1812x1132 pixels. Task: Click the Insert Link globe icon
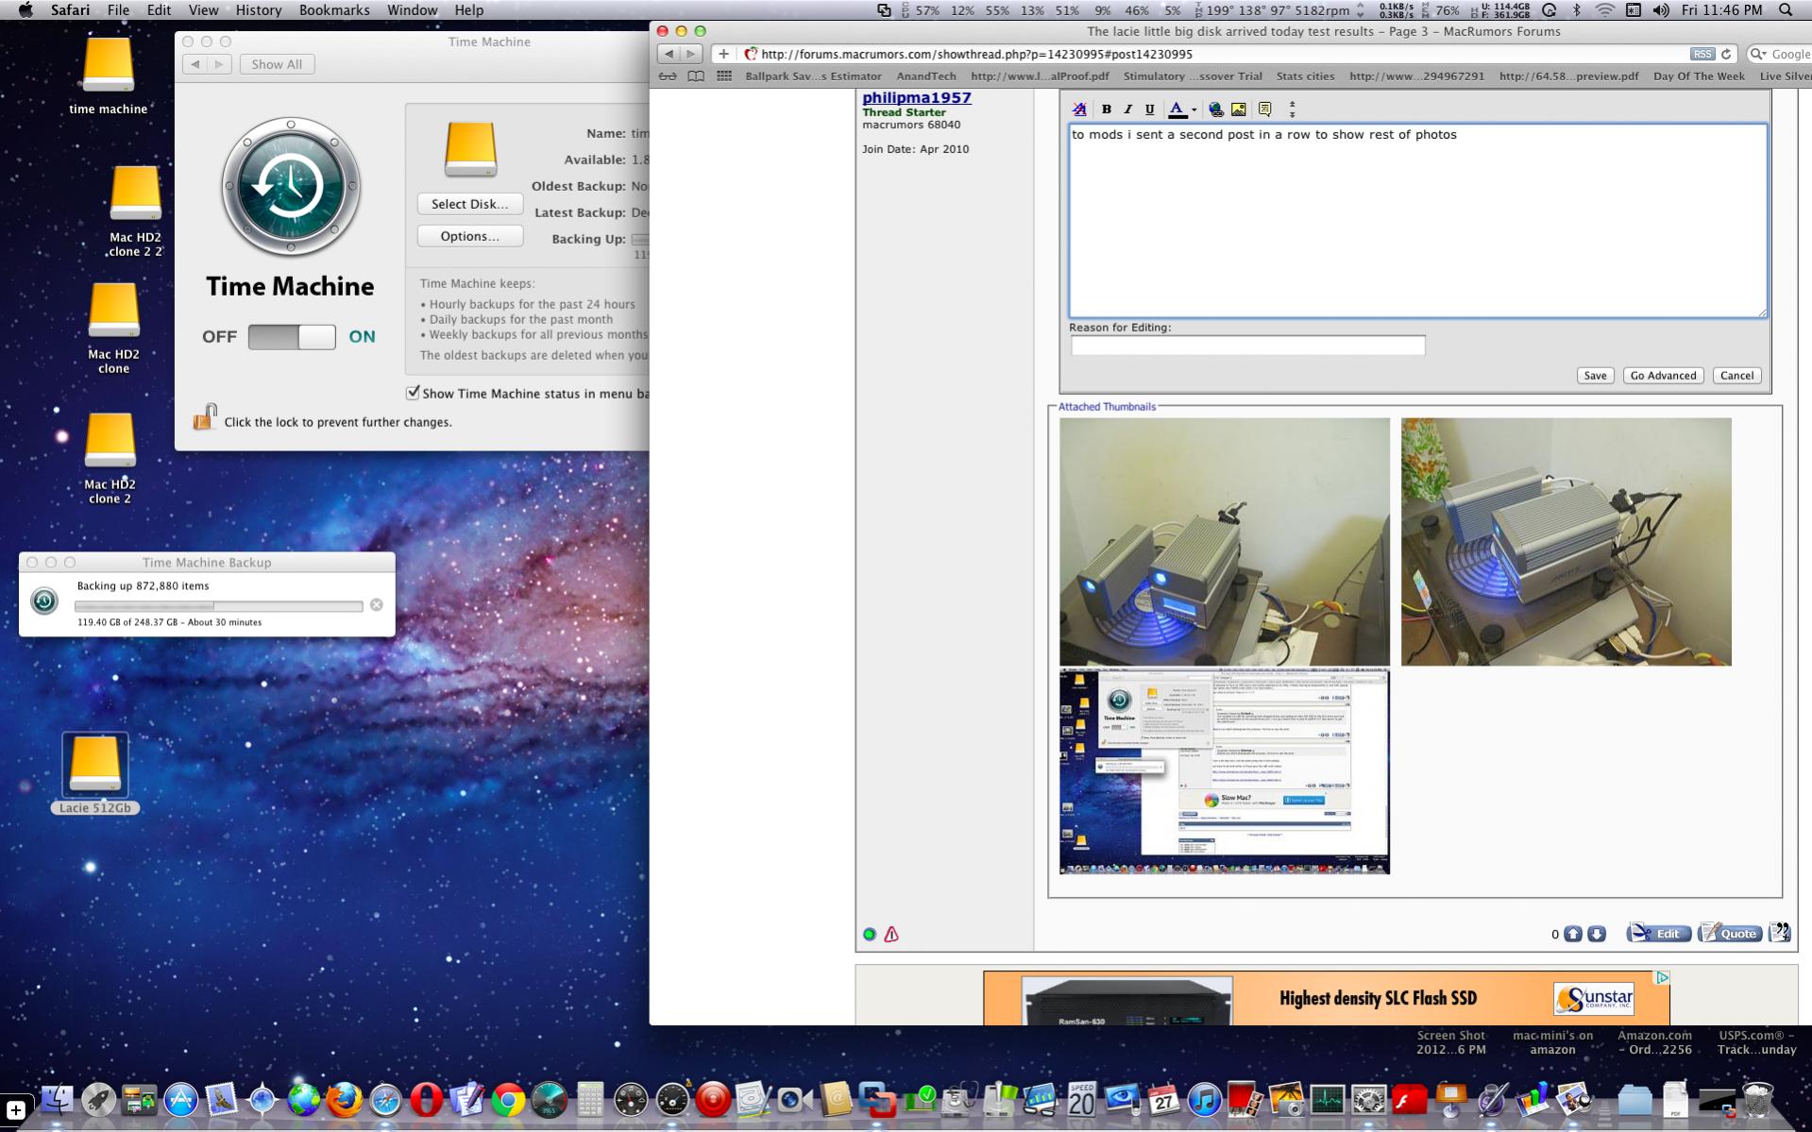[1216, 110]
